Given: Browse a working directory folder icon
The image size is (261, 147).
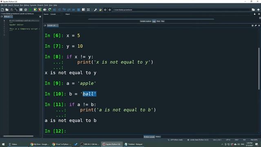Looking at the screenshot, I should pos(253,10).
